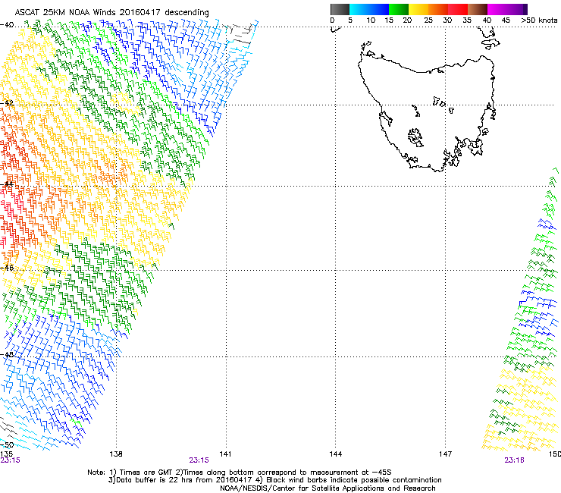Viewport: 561px width, 493px height.
Task: Click the -40 latitude axis label
Action: click(x=7, y=25)
